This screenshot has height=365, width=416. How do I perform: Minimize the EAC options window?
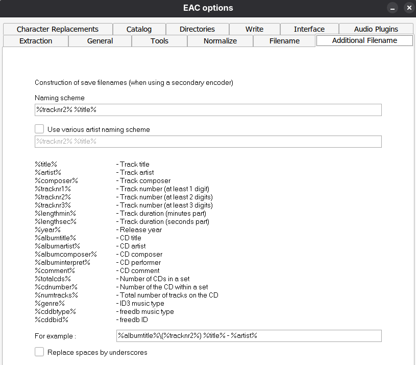(x=392, y=8)
